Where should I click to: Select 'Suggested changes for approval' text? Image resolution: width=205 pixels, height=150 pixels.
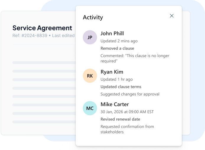tap(130, 94)
